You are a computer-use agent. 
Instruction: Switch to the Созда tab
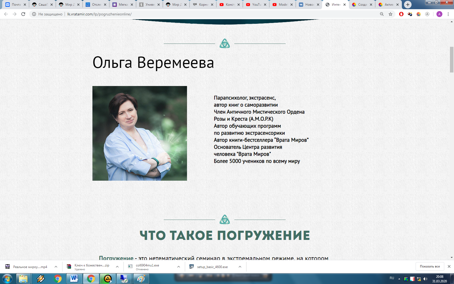[x=362, y=5]
